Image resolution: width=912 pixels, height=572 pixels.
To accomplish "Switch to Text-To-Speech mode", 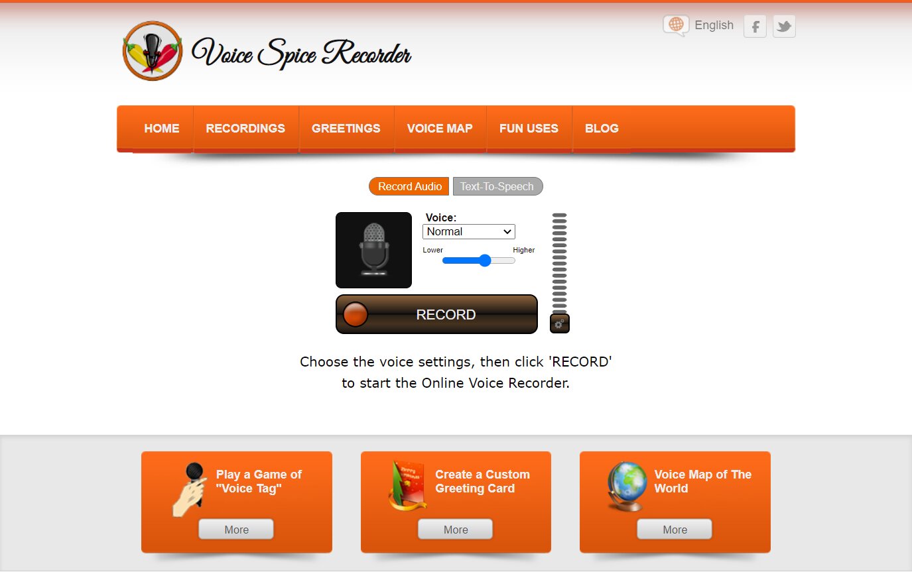I will tap(497, 186).
